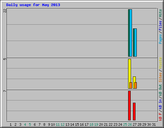The width and height of the screenshot is (164, 128).
Task: Click the "kB F" legend label
Action: tap(160, 117)
